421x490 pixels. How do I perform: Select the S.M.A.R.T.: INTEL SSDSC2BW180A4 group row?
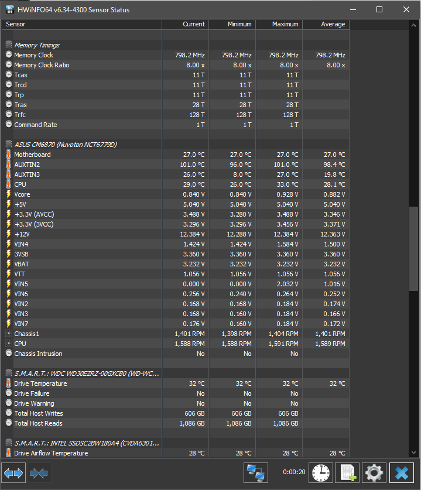tap(175, 443)
